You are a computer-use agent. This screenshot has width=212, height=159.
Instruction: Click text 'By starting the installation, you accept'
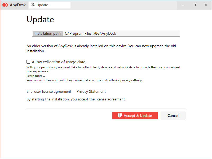pyautogui.click(x=58, y=99)
